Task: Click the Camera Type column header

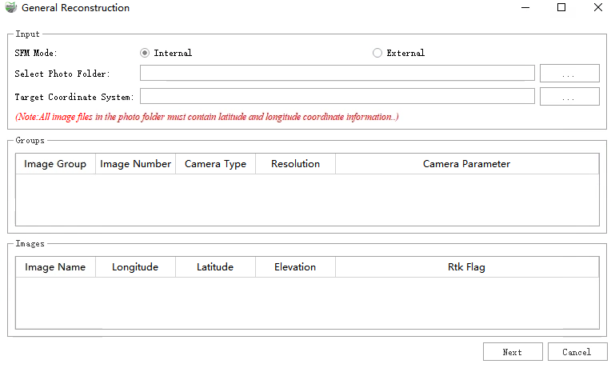Action: click(x=215, y=164)
